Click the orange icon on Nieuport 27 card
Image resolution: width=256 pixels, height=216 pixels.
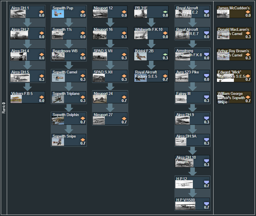(x=124, y=119)
